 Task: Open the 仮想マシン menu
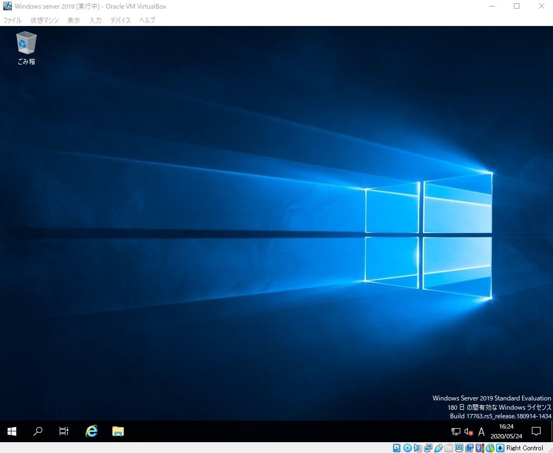[x=44, y=21]
